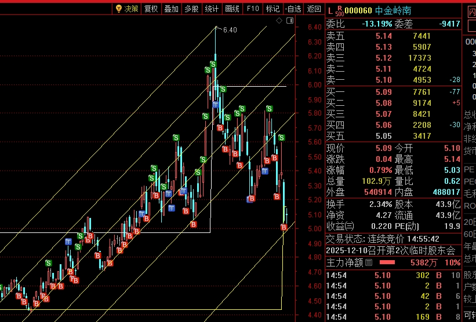Click the 交易状态 连续竞价 status line
The image size is (476, 322).
[383, 239]
